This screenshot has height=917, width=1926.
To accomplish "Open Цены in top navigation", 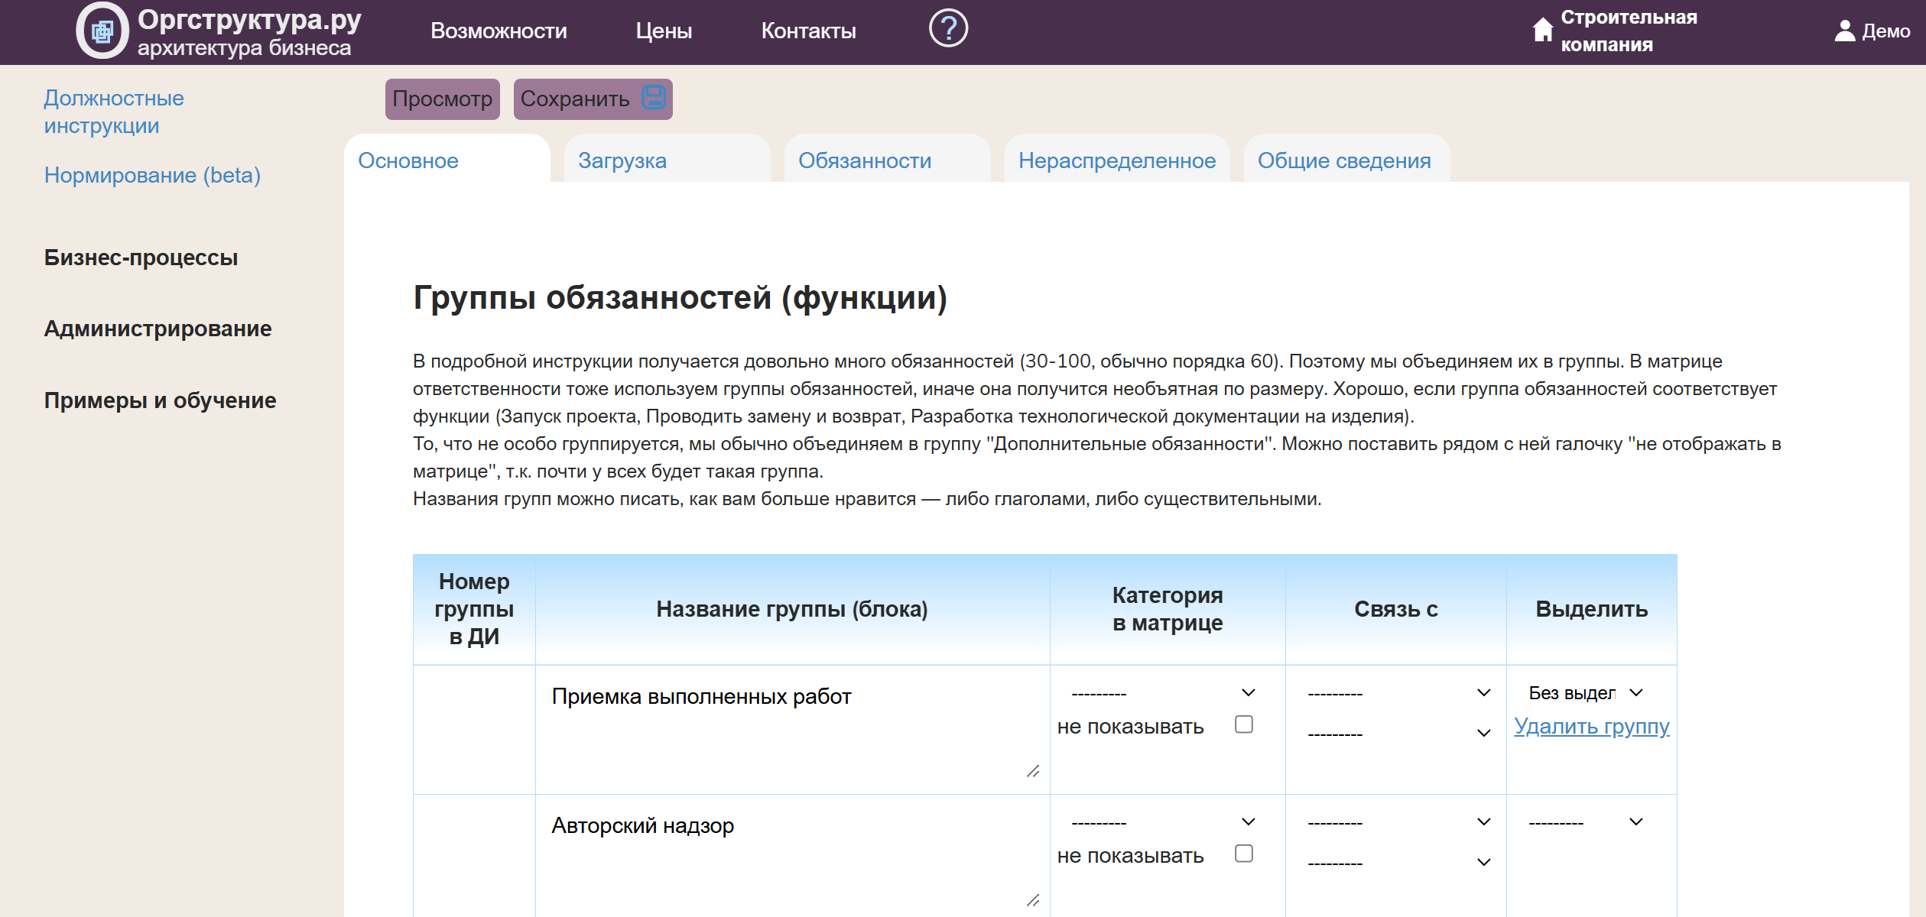I will pos(664,31).
